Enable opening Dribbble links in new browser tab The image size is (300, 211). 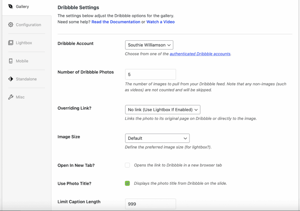[x=127, y=165]
